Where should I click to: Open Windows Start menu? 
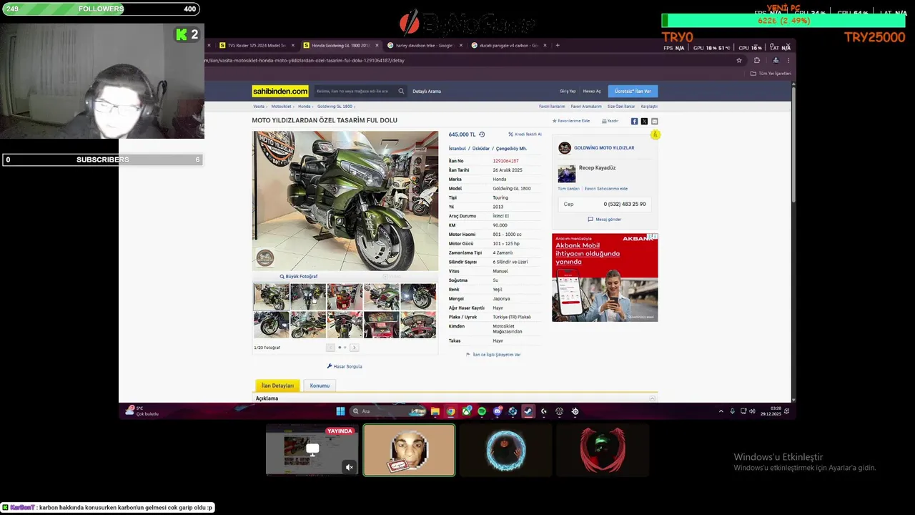tap(340, 411)
